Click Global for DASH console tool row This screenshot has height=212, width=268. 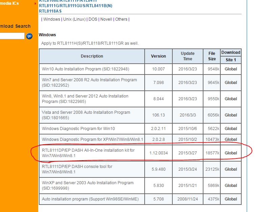(231, 169)
